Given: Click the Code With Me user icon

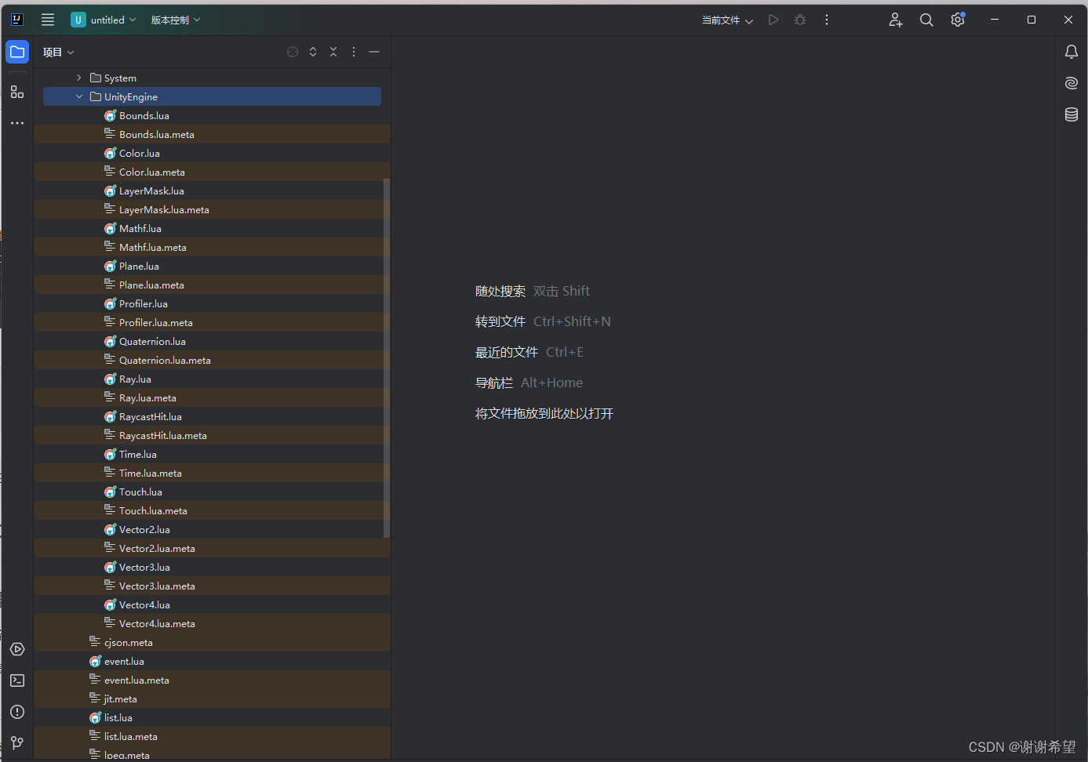Looking at the screenshot, I should pos(895,20).
